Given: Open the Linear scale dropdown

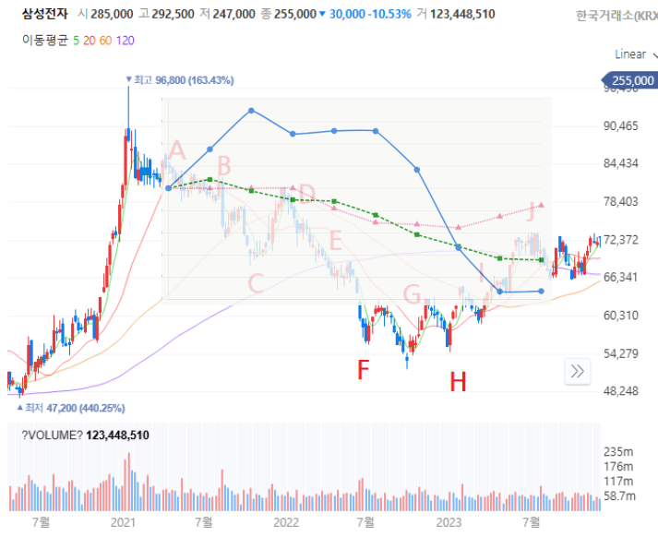Looking at the screenshot, I should [x=635, y=54].
